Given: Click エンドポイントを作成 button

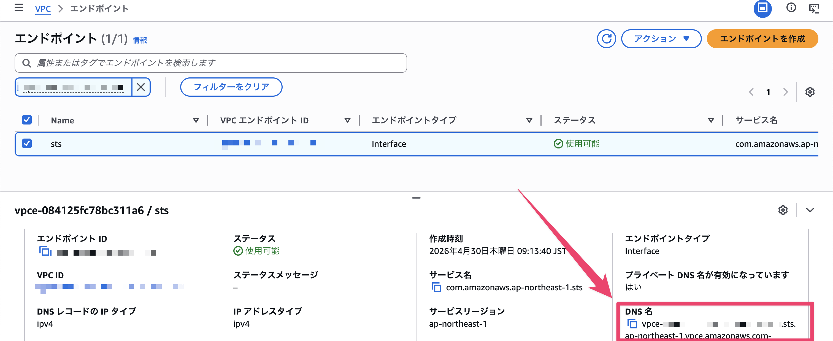Looking at the screenshot, I should pyautogui.click(x=762, y=39).
